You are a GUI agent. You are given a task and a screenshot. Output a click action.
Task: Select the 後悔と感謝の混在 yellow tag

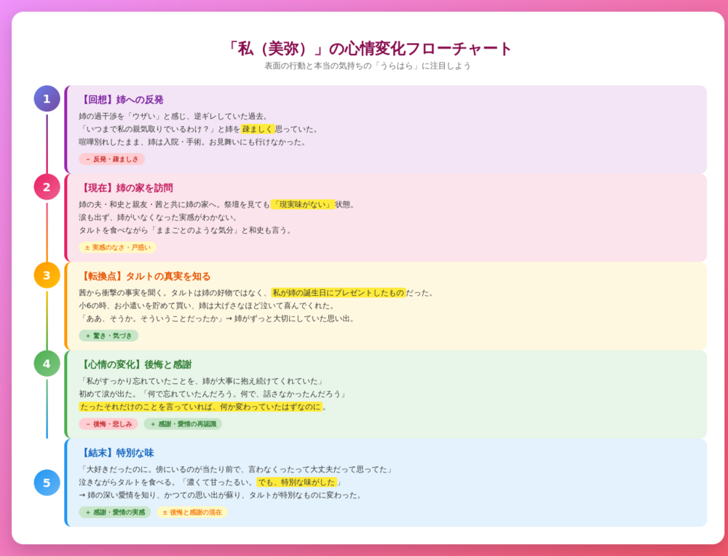point(192,512)
